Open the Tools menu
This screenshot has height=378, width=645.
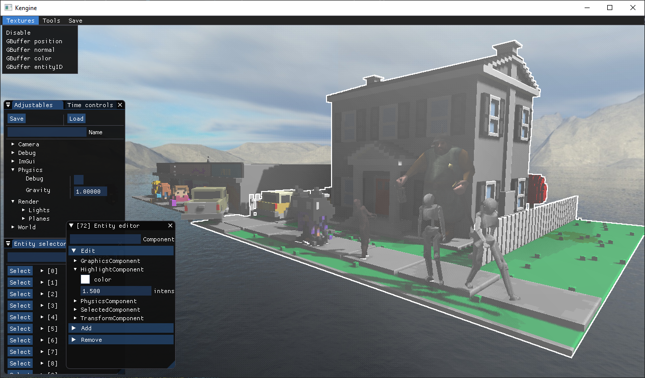coord(51,21)
